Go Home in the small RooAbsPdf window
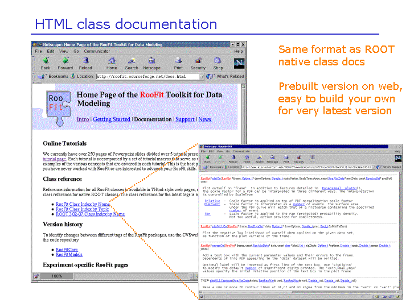Viewport: 410px width, 307px height. tap(247, 159)
